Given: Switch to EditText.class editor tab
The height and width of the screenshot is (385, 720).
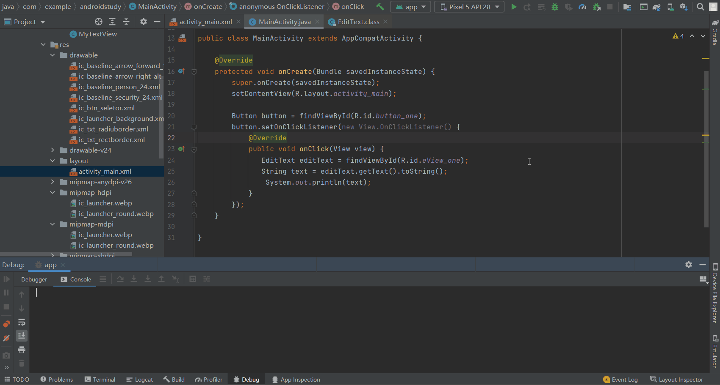Looking at the screenshot, I should (x=358, y=22).
